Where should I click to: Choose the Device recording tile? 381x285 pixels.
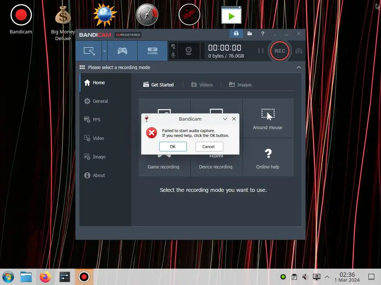216,167
